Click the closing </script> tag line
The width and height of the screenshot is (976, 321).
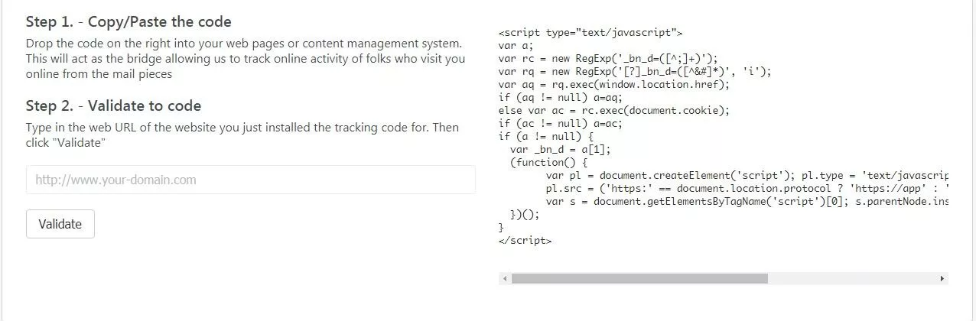point(525,240)
